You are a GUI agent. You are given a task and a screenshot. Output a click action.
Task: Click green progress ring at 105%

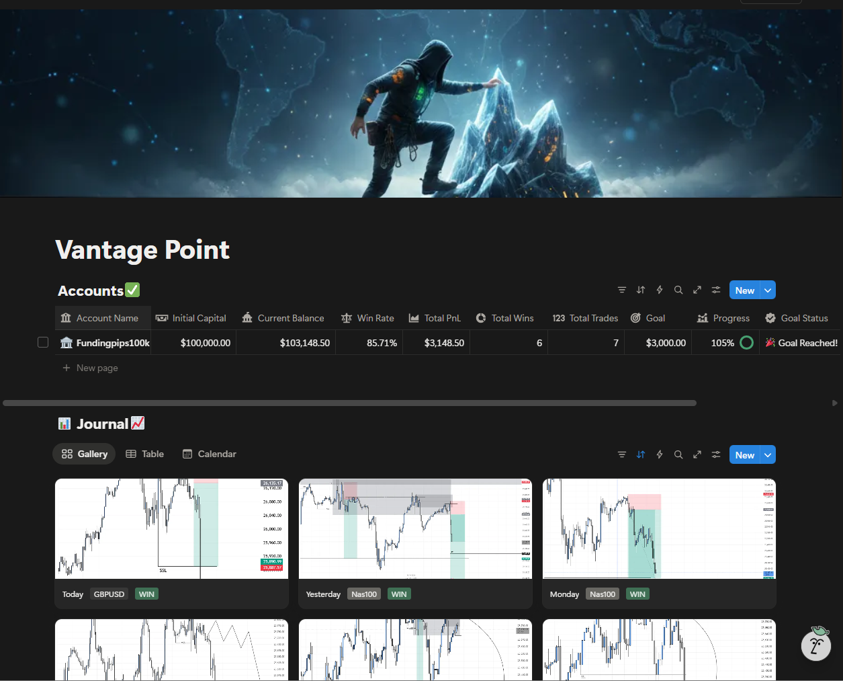pos(746,343)
